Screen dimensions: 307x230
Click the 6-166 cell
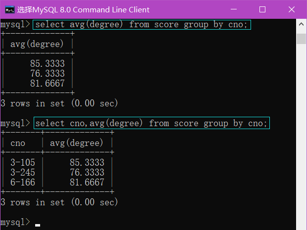(x=23, y=183)
